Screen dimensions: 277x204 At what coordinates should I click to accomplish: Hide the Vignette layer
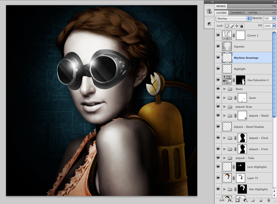218,47
